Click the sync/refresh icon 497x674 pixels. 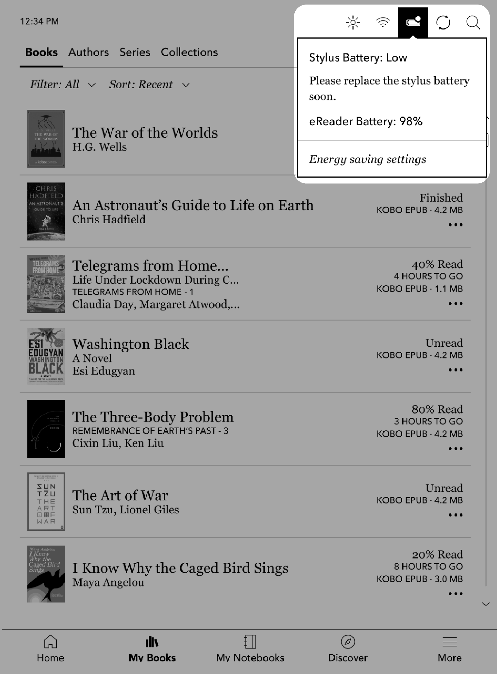442,22
